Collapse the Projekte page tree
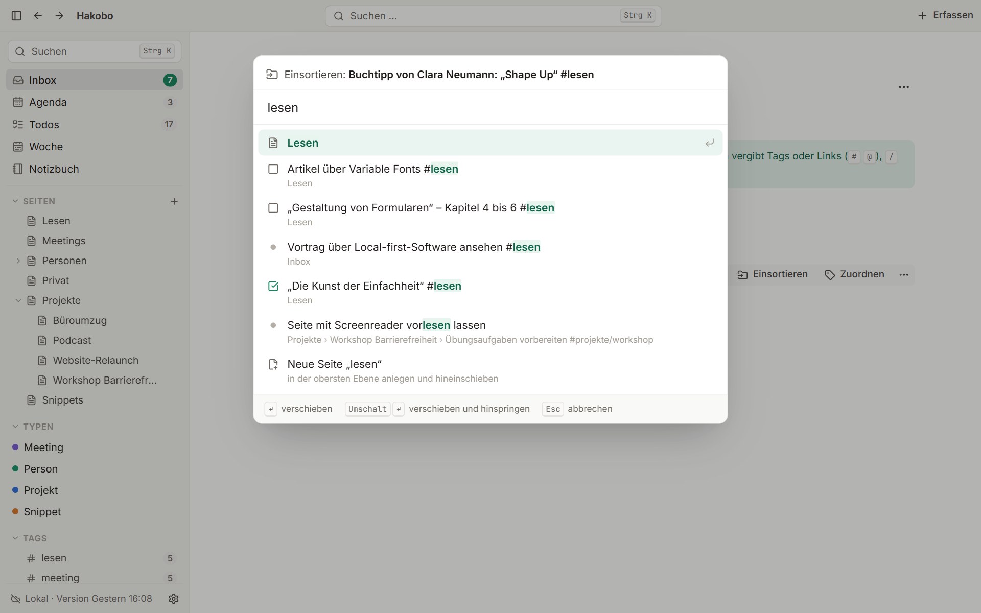Viewport: 981px width, 613px height. click(18, 301)
